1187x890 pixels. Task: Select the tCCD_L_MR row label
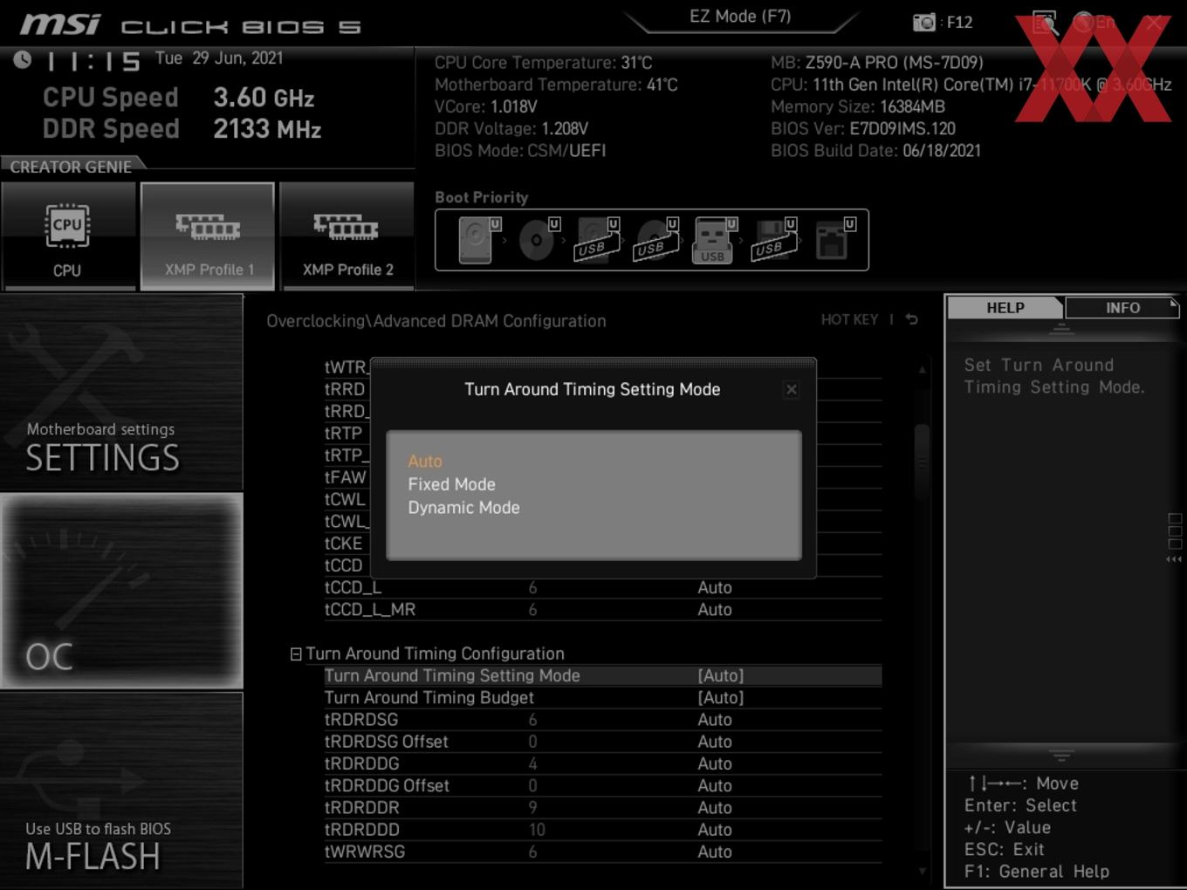click(x=369, y=609)
